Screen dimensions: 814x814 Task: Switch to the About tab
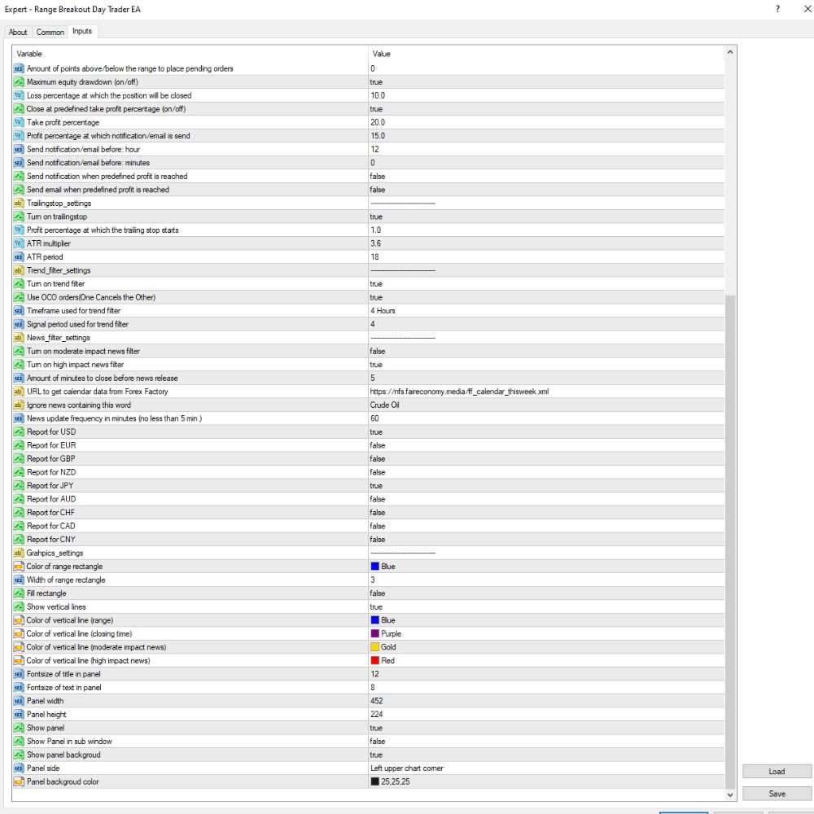pyautogui.click(x=18, y=33)
